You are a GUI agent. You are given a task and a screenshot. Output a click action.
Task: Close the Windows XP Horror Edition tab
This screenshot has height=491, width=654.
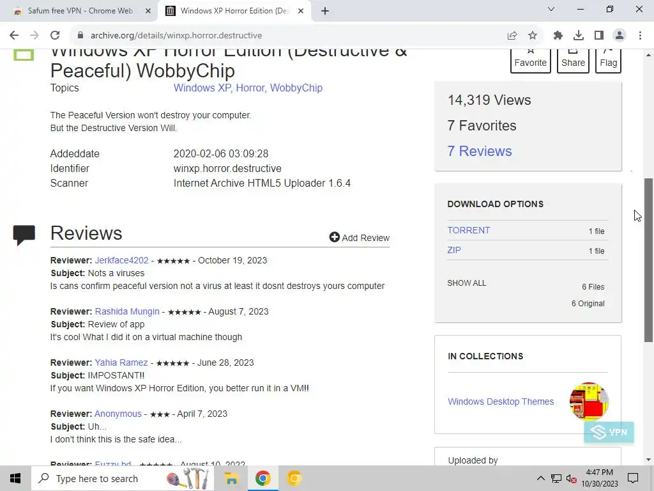301,12
